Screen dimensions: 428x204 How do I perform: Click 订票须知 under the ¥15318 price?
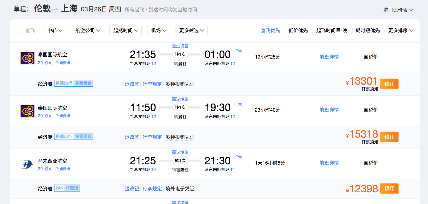(370, 142)
